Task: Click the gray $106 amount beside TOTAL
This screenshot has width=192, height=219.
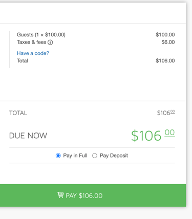Action: 164,113
